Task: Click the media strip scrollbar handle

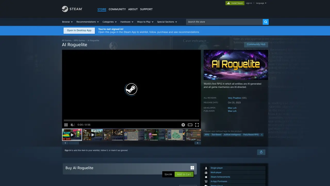Action: [x=74, y=143]
